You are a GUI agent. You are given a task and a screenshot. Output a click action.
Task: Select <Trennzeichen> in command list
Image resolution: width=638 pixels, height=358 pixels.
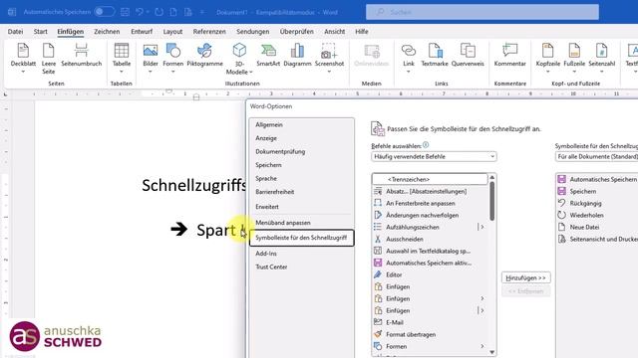[430, 179]
